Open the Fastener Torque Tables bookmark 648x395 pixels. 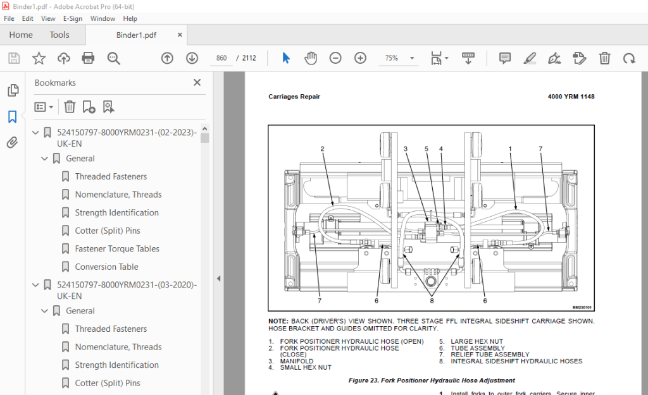[117, 249]
